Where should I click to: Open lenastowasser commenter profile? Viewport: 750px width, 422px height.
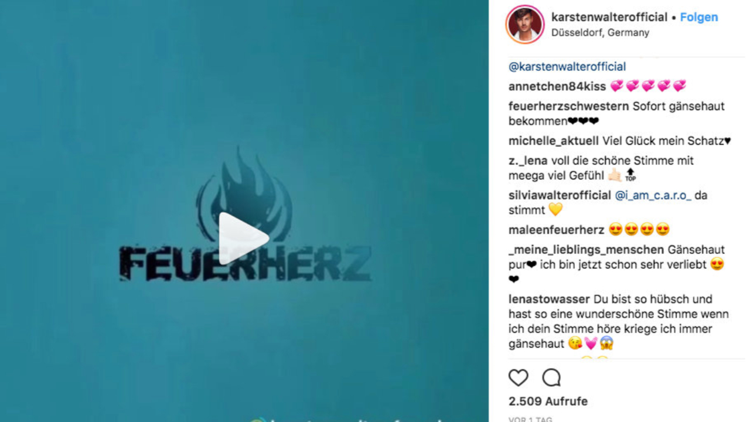click(549, 299)
